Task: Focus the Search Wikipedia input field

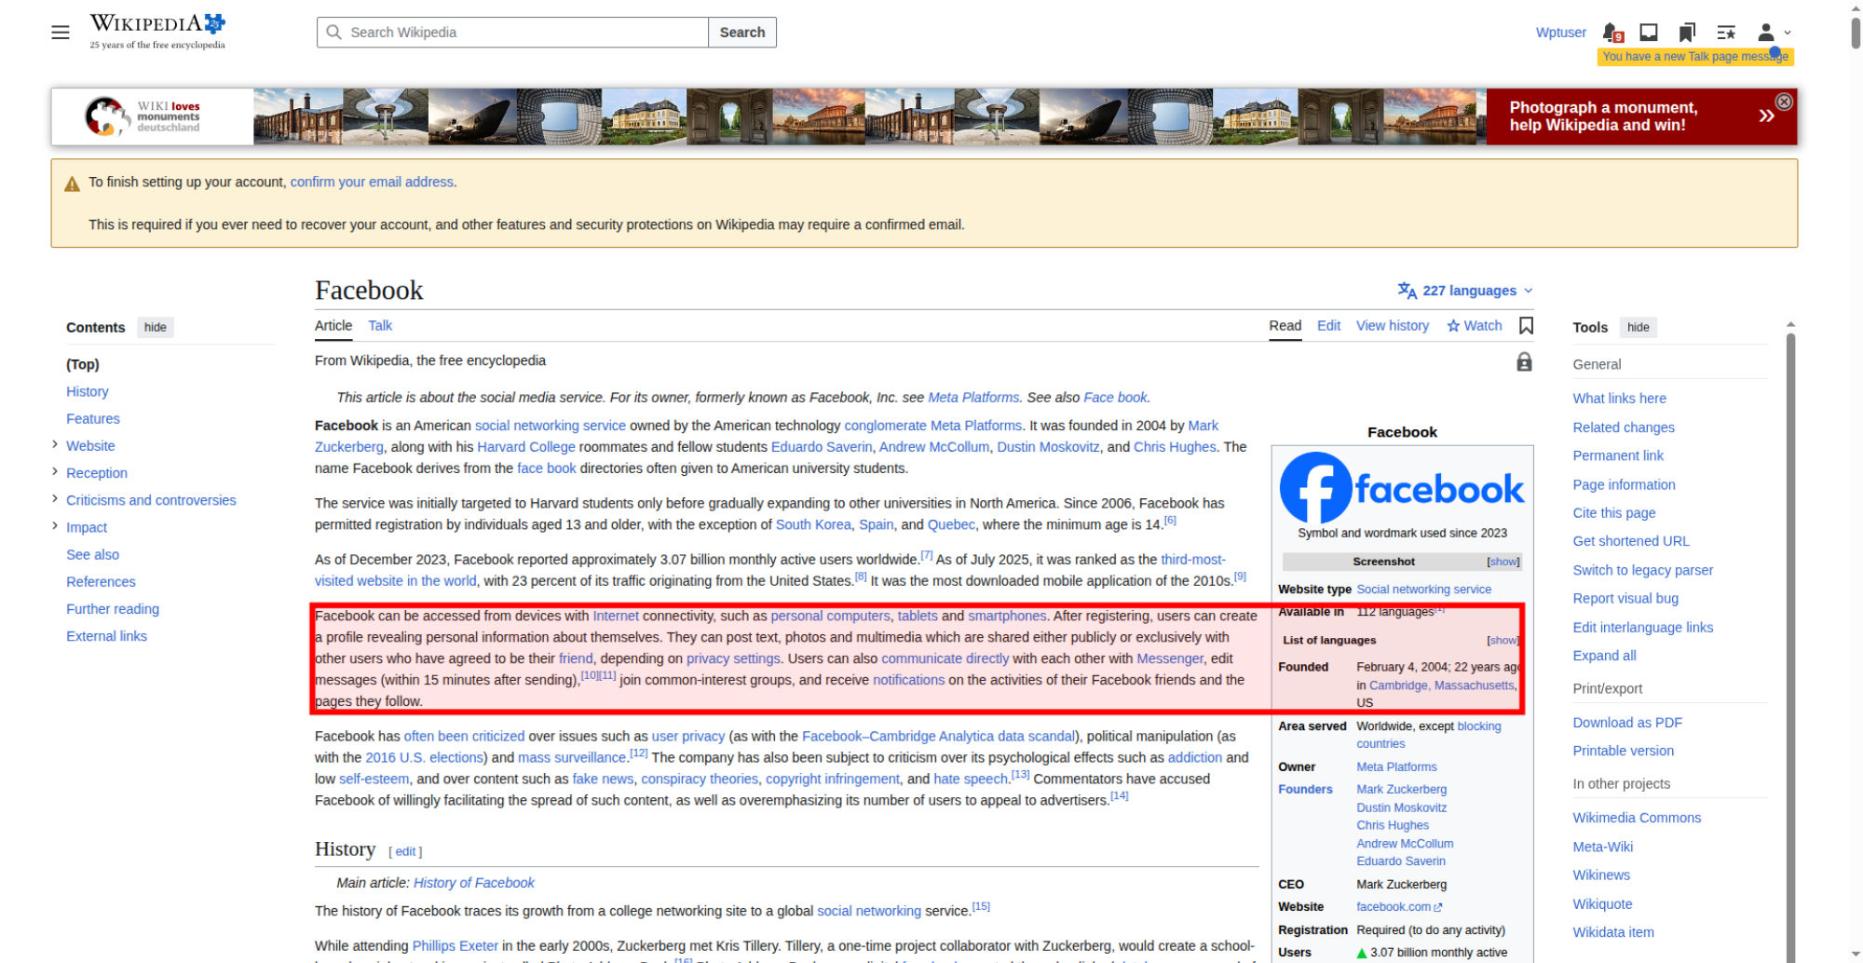Action: coord(512,33)
